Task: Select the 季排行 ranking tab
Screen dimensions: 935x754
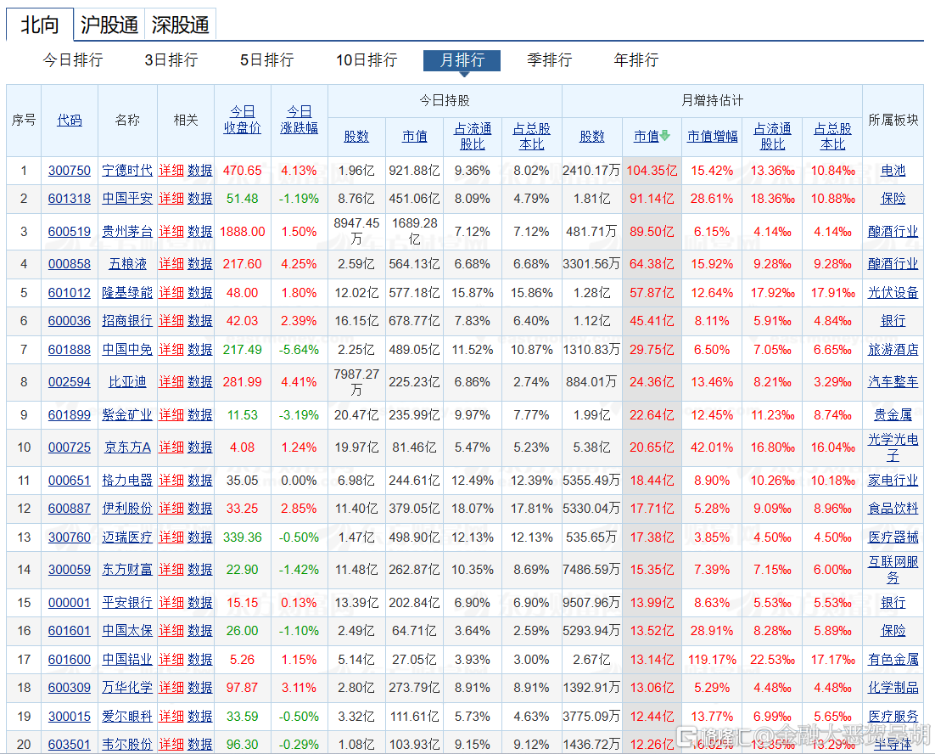Action: pos(549,59)
